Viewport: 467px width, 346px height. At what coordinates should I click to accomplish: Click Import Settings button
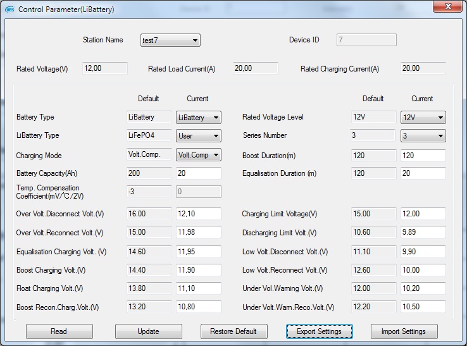(x=404, y=331)
